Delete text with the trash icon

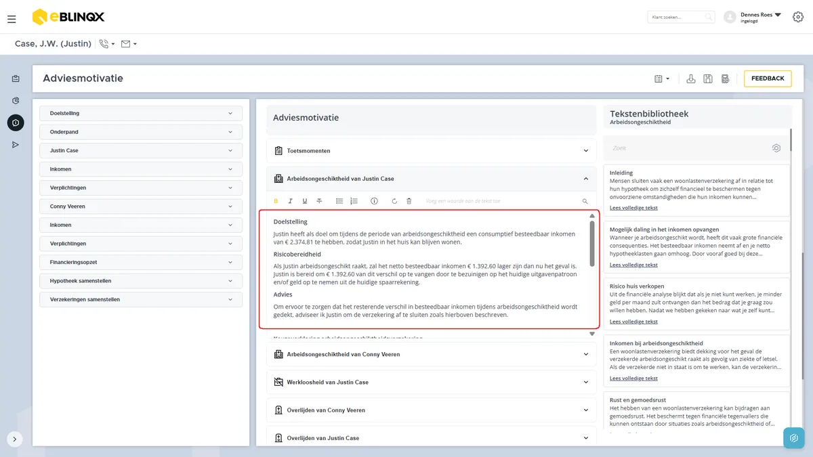pos(409,201)
